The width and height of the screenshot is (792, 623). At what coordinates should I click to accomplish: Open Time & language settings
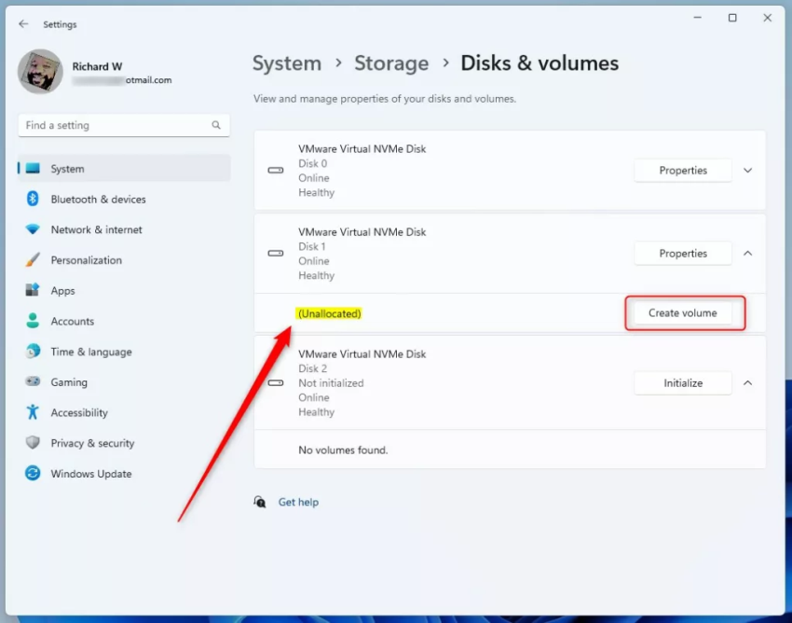click(90, 352)
